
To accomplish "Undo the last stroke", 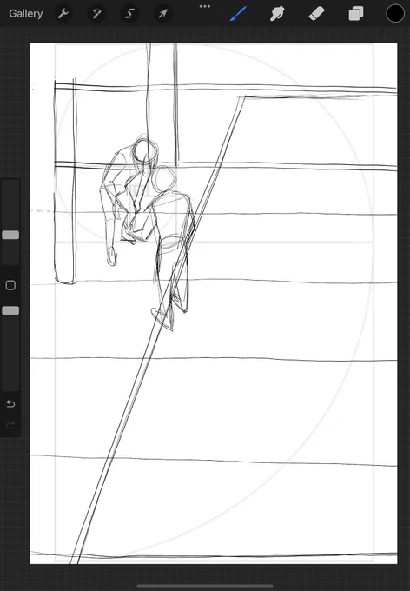I will tap(10, 404).
